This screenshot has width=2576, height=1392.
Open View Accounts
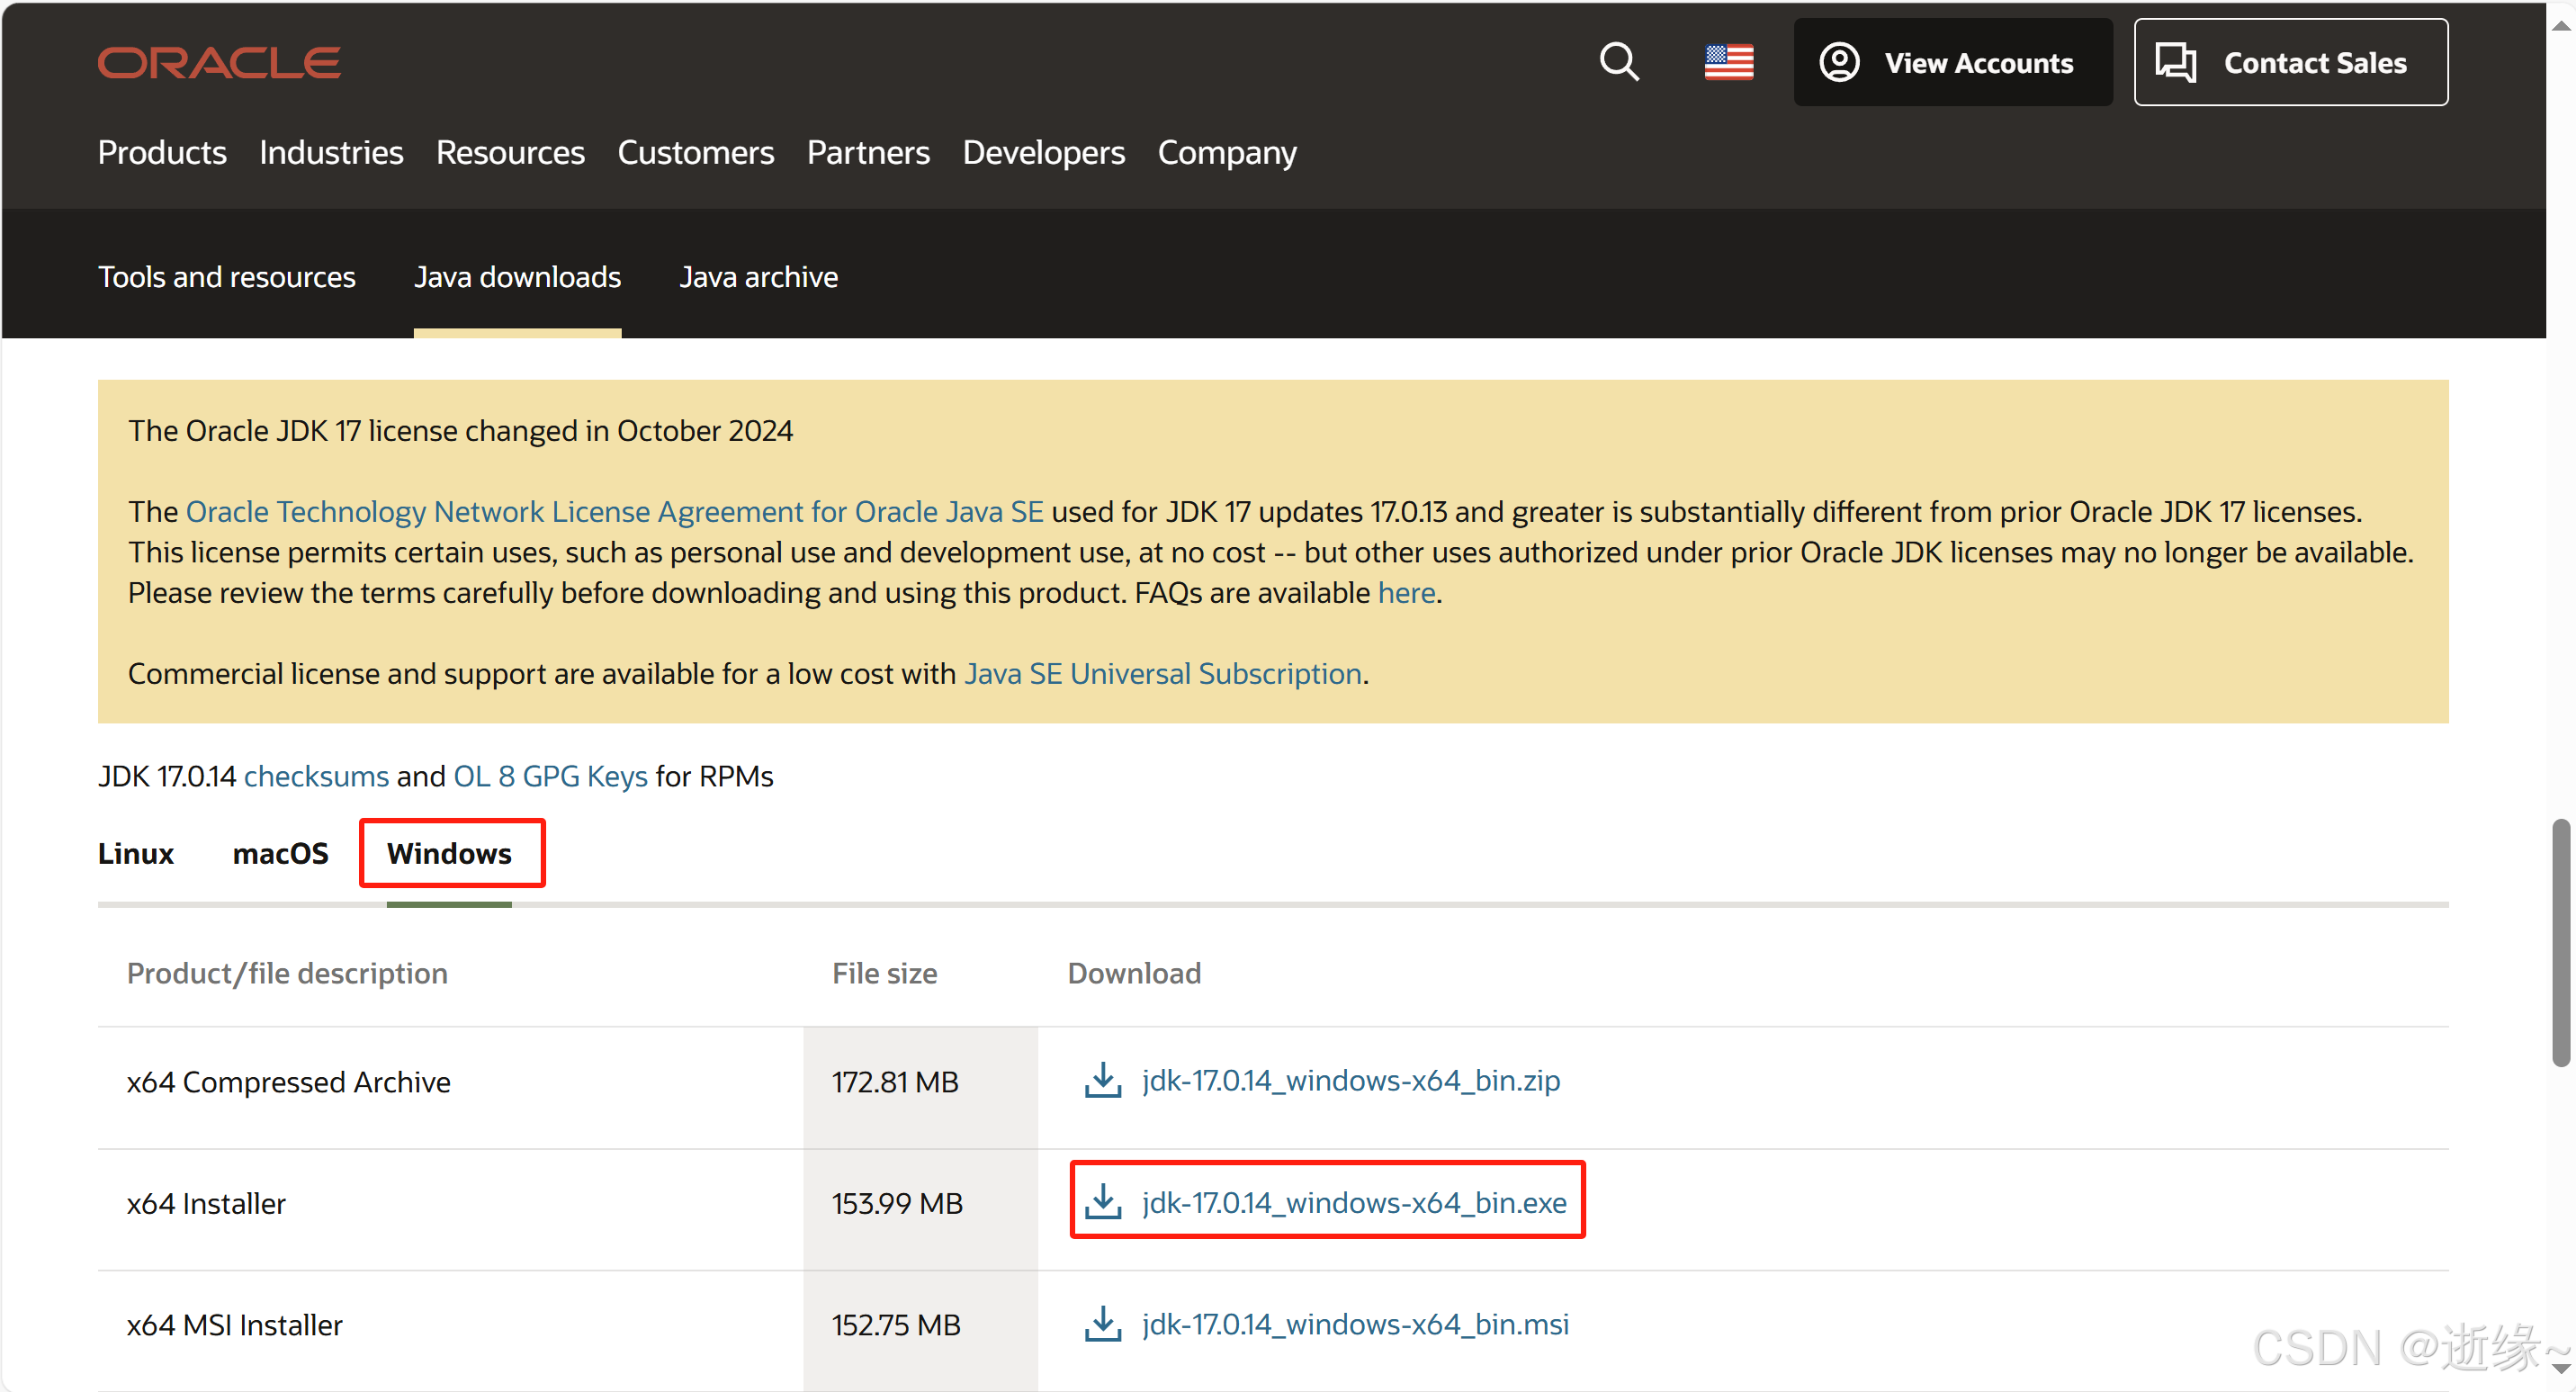1952,62
